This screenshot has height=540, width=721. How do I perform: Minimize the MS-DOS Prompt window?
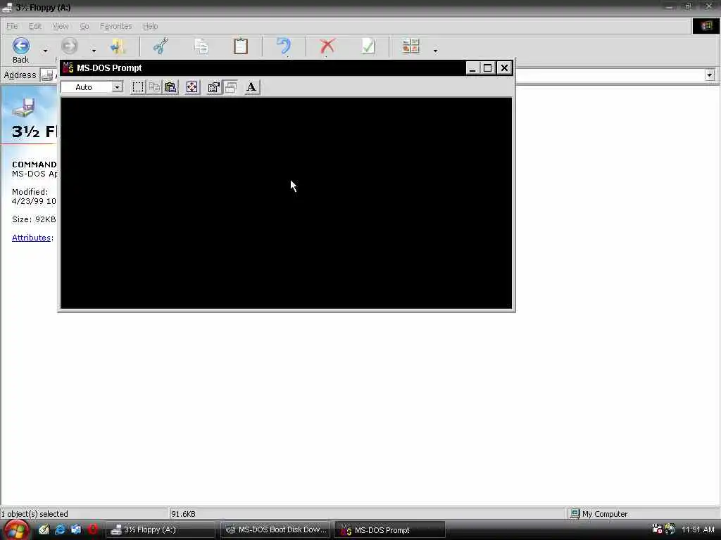click(472, 68)
